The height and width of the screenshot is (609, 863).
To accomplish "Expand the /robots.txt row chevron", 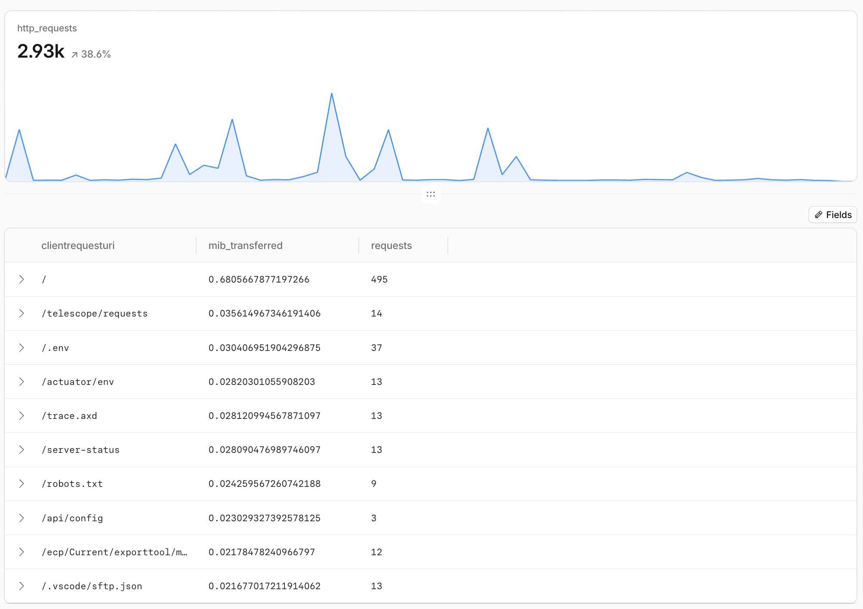I will point(22,484).
